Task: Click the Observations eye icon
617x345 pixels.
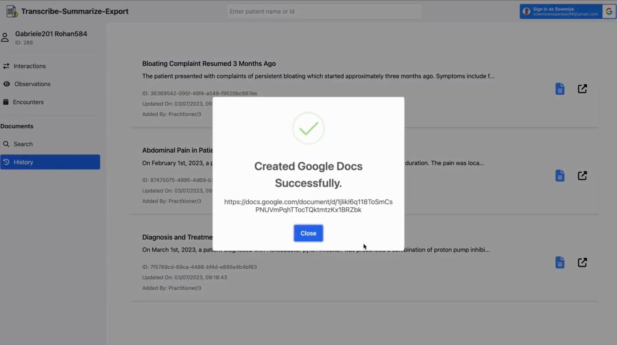Action: pos(7,84)
